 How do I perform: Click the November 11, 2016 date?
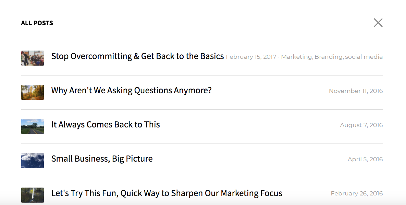(356, 91)
